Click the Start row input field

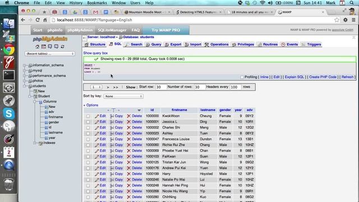point(161,87)
